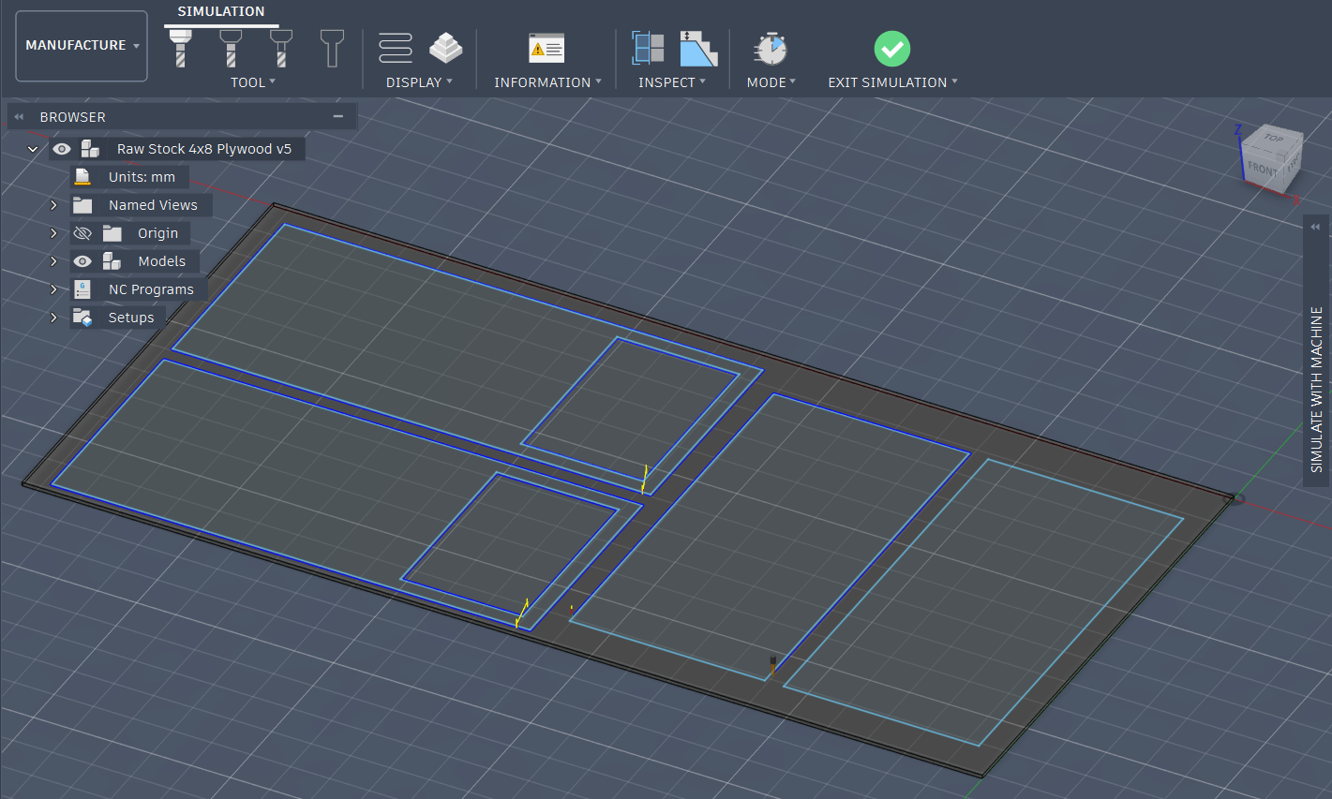Click the outlined transparent tool icon
1332x799 pixels.
[x=332, y=48]
